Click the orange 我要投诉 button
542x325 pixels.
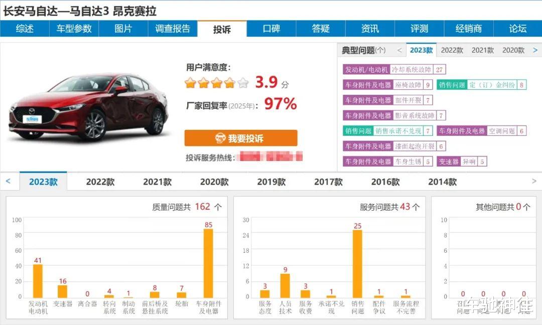(241, 138)
